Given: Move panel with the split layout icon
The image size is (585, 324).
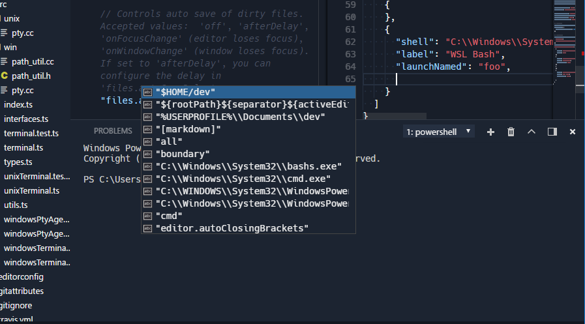Looking at the screenshot, I should pos(552,132).
